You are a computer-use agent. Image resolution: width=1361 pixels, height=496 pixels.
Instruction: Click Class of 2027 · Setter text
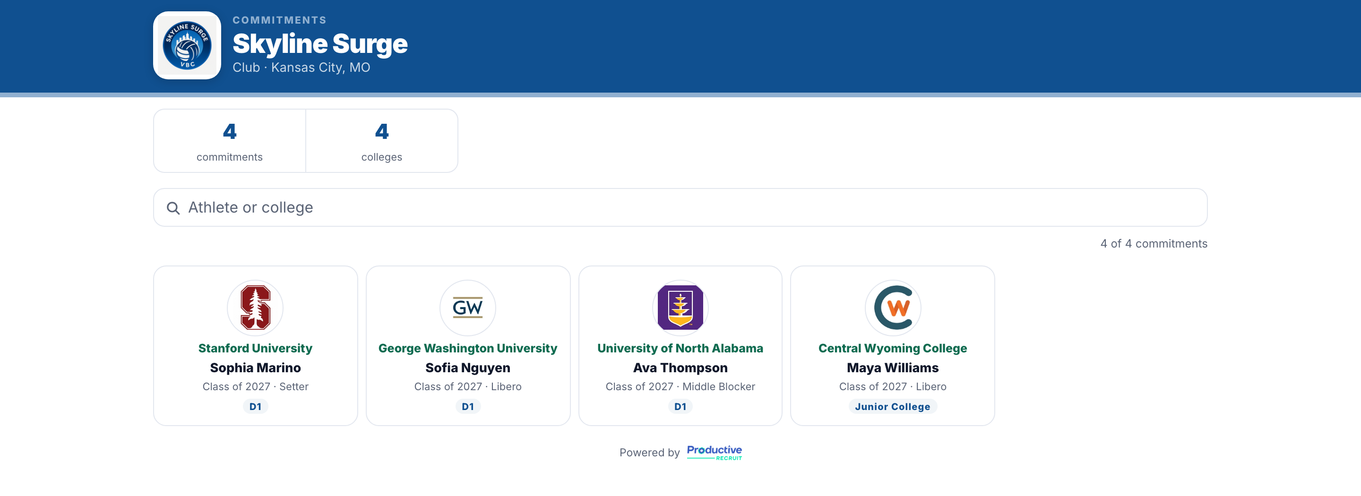[x=255, y=387]
